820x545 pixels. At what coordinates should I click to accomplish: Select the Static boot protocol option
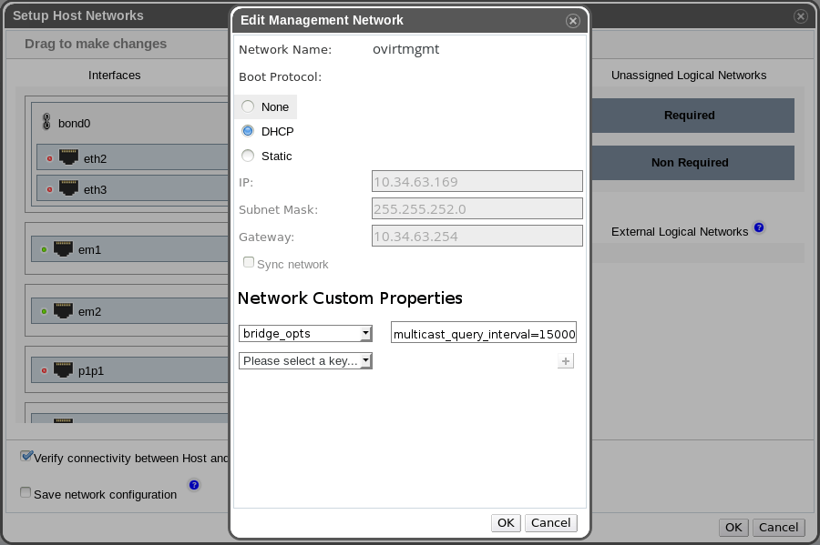coord(248,156)
